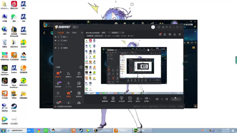This screenshot has width=237, height=133.
Task: Open the layout panel icon
Action: [x=170, y=34]
